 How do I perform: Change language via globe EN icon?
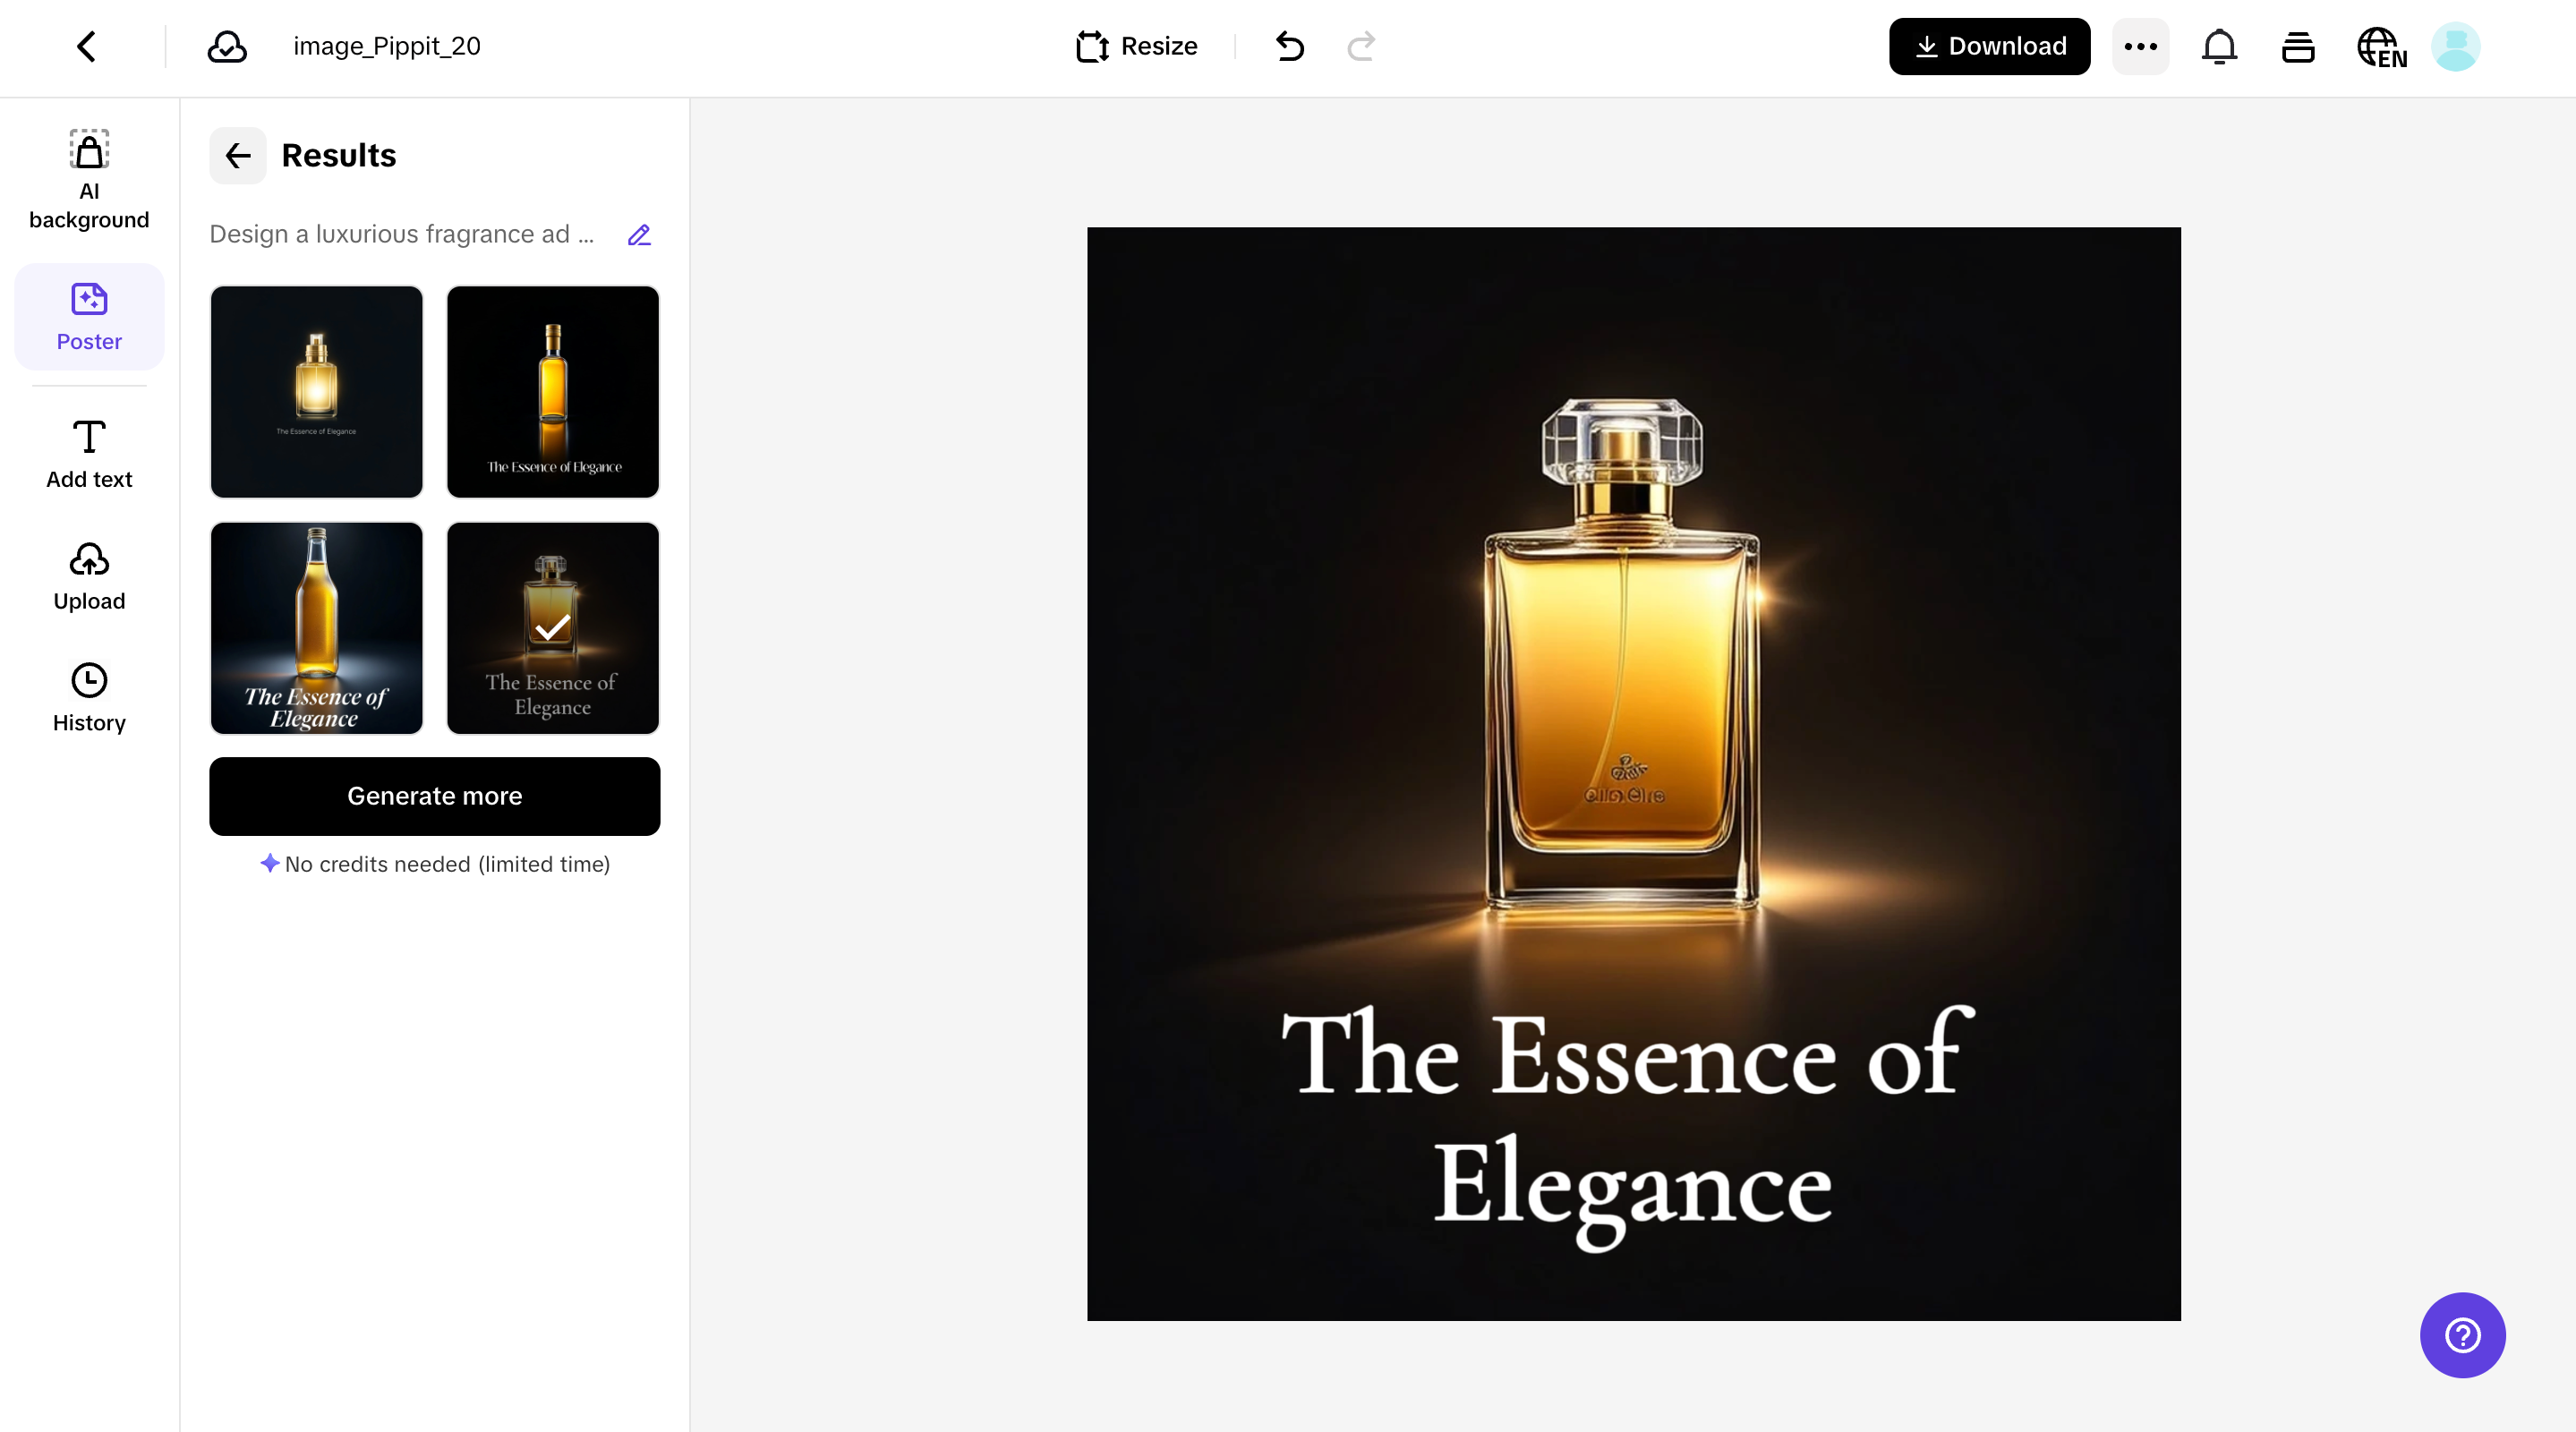[x=2381, y=46]
